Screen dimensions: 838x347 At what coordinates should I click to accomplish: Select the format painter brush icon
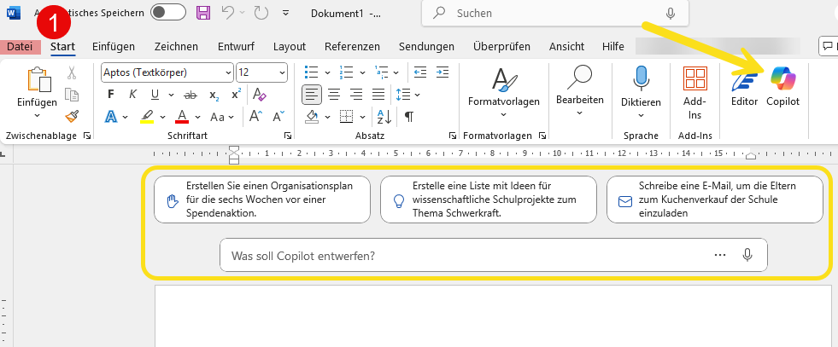pos(73,116)
